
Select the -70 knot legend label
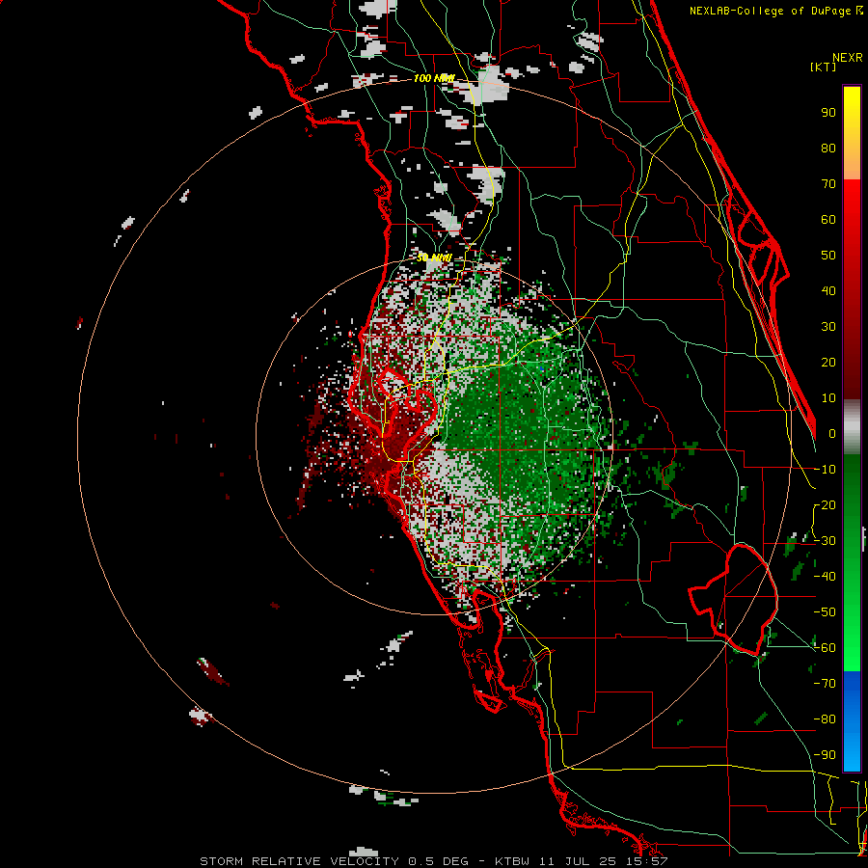pos(825,684)
